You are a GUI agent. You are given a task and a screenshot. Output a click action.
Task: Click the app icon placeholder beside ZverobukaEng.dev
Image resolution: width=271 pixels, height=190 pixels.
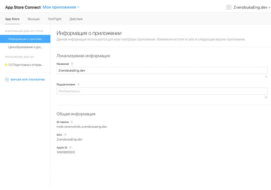pos(229,7)
